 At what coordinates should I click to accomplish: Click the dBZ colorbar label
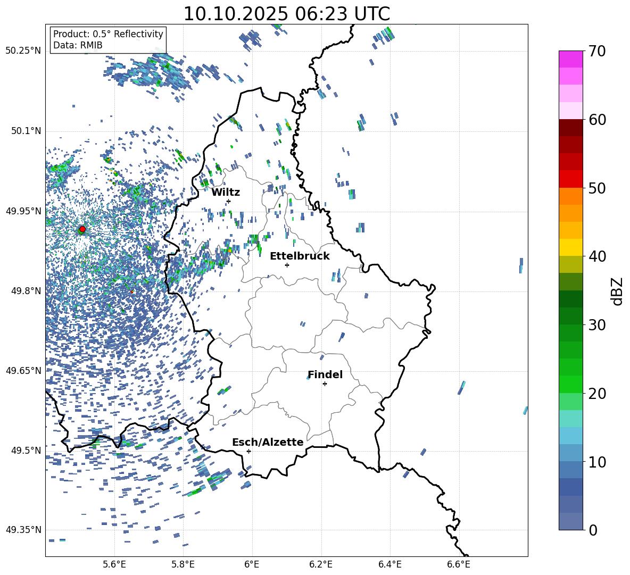tap(617, 291)
